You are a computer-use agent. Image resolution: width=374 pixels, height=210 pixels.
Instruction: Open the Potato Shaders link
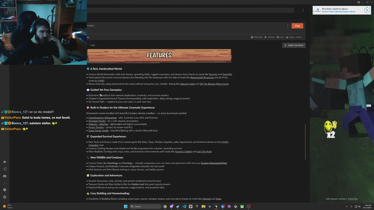point(96,127)
